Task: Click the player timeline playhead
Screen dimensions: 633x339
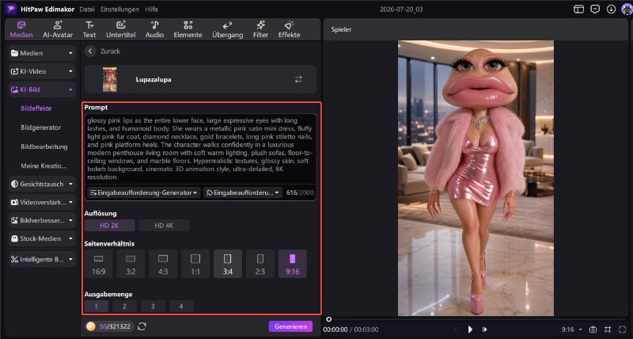Action: (328, 319)
